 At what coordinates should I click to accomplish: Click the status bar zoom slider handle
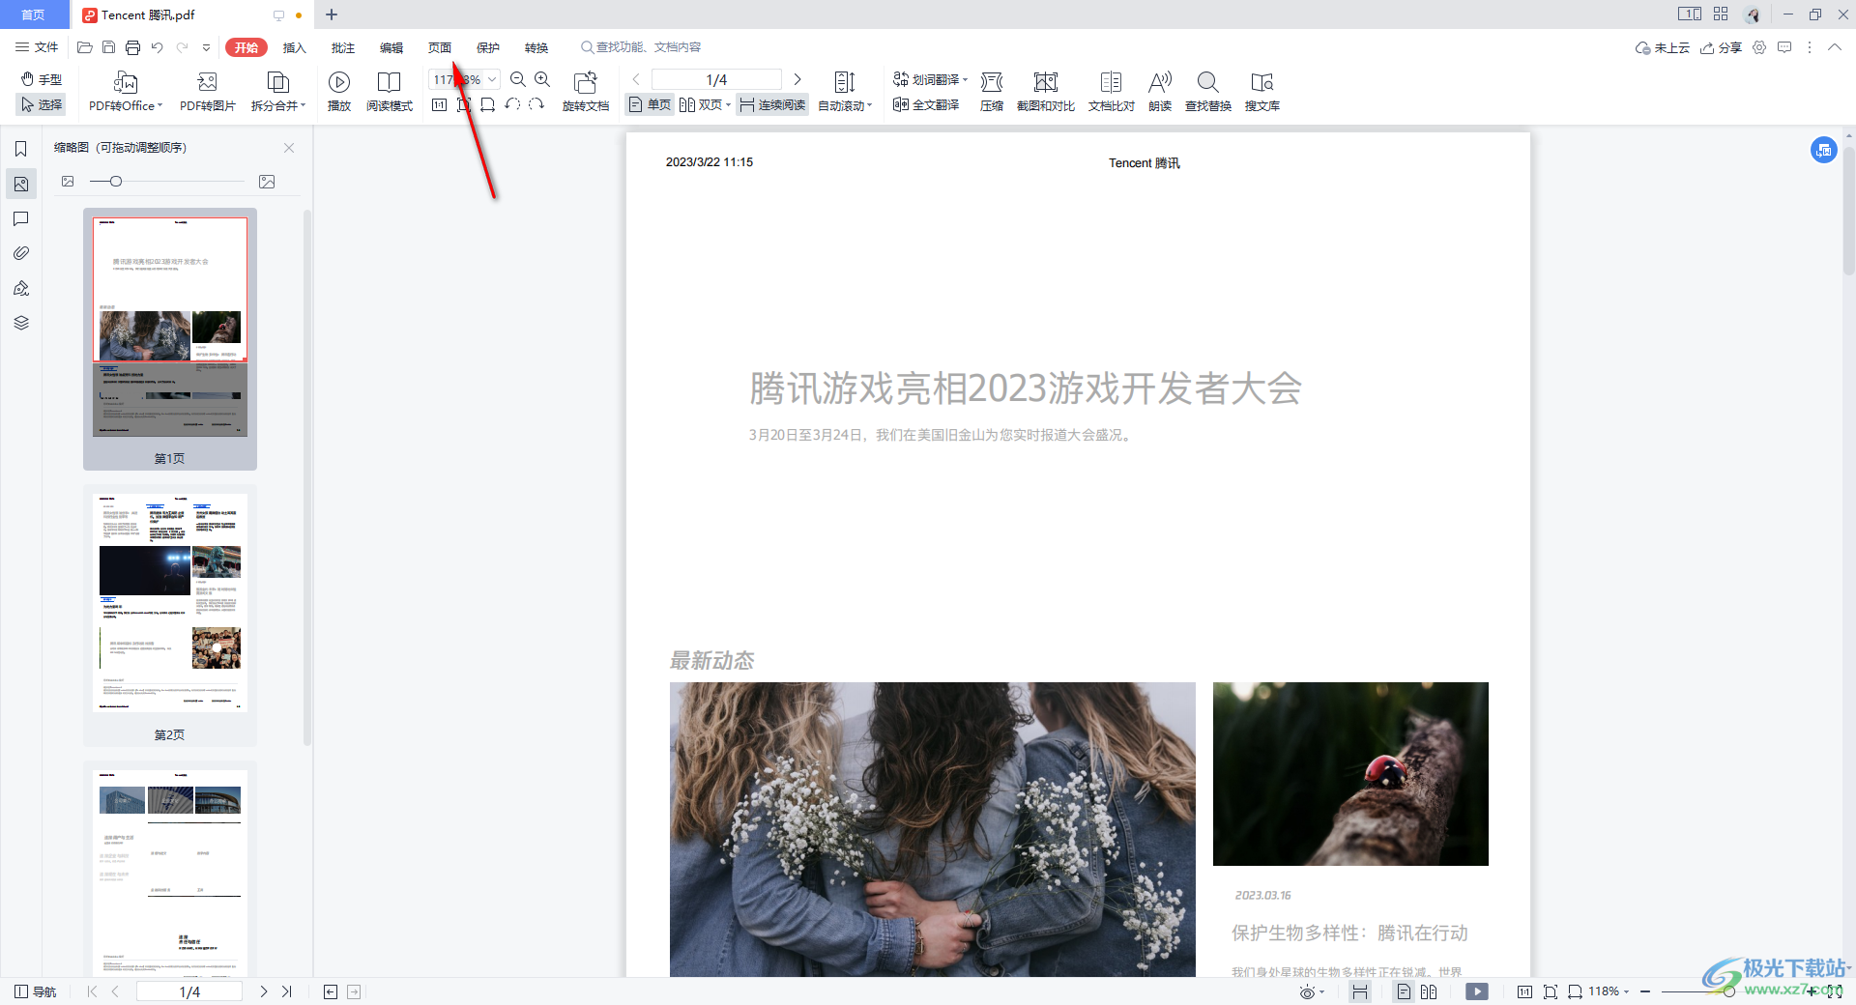click(1728, 991)
